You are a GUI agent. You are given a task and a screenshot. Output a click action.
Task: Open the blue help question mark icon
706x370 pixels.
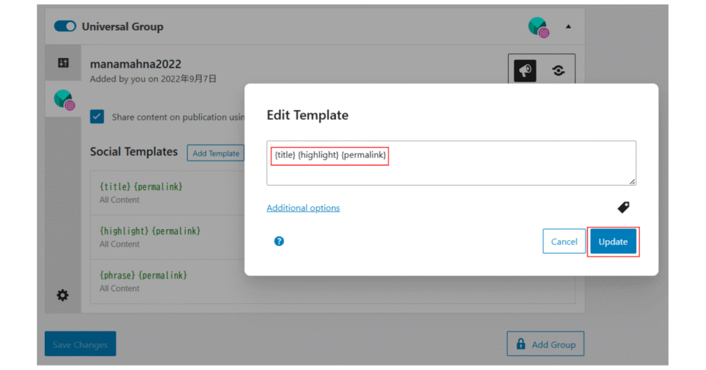(x=279, y=241)
